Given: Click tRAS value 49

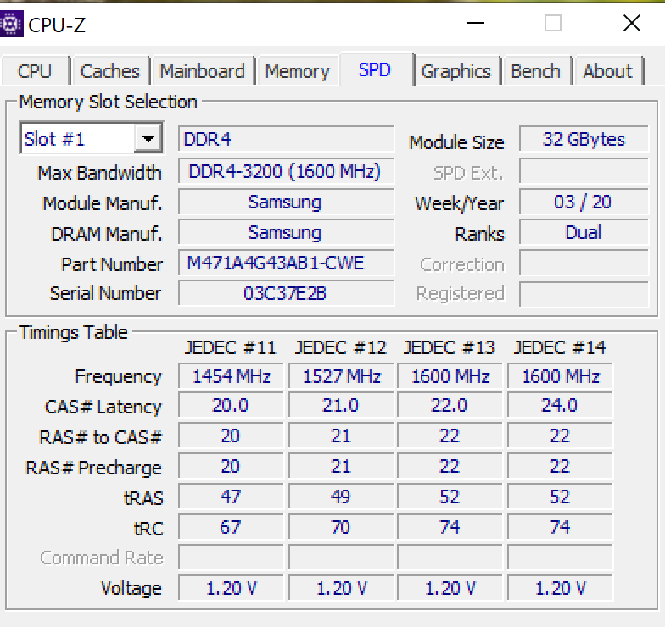Looking at the screenshot, I should [341, 497].
